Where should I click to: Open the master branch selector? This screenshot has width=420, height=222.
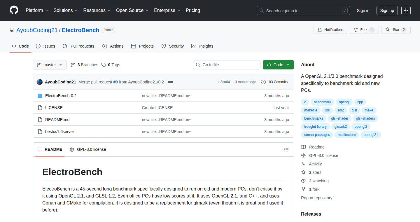pyautogui.click(x=50, y=65)
